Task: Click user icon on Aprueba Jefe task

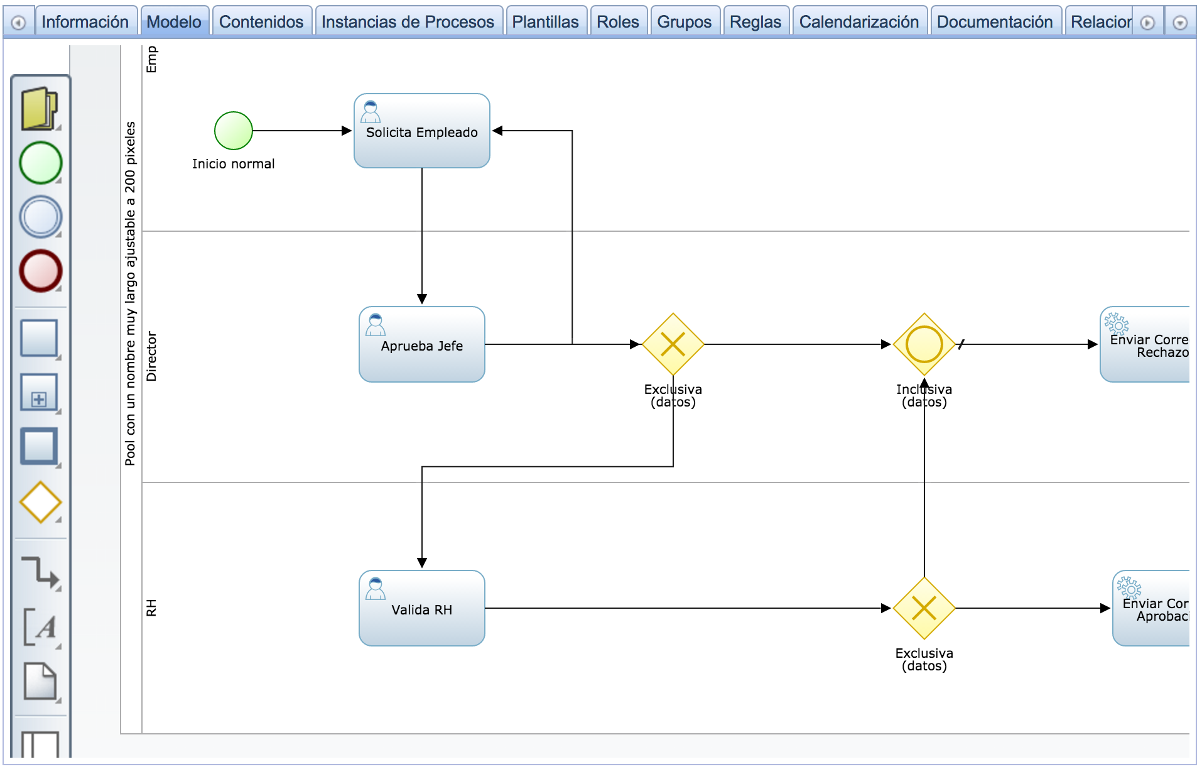Action: [376, 325]
